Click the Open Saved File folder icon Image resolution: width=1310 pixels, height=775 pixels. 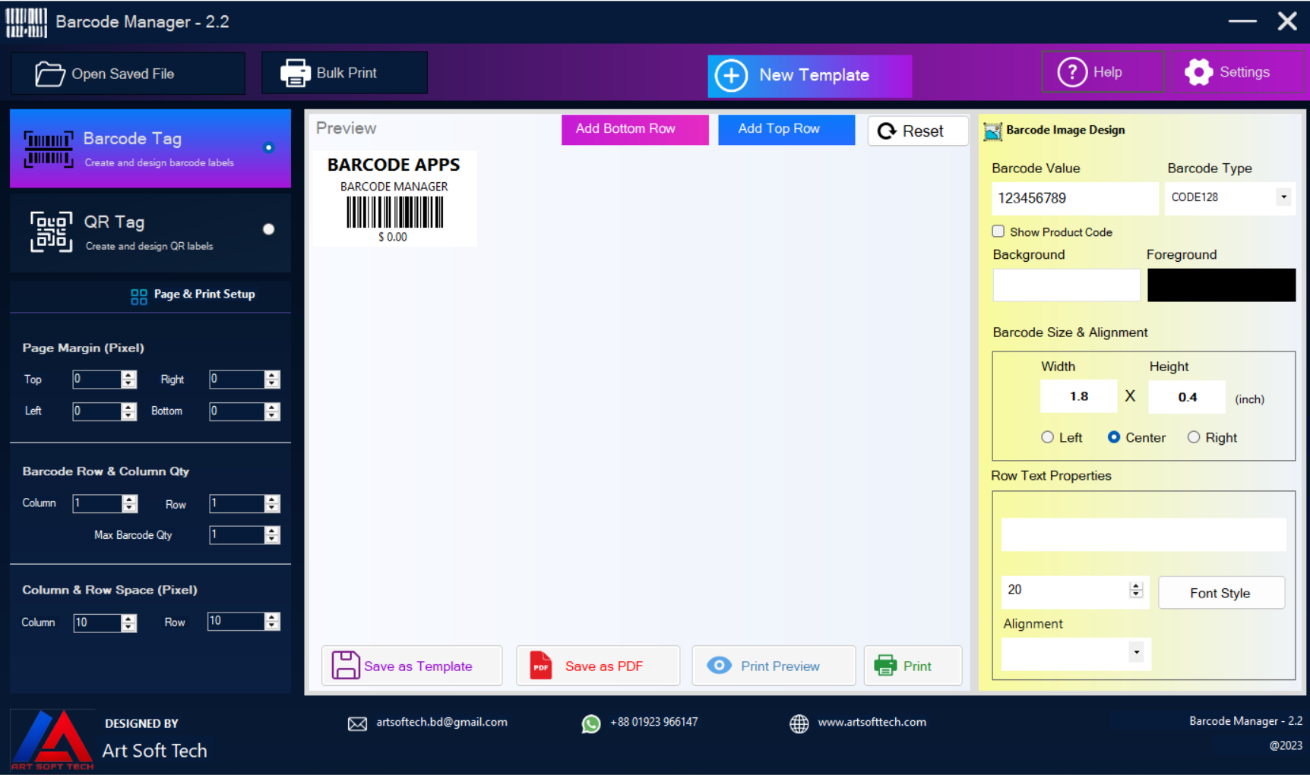(x=50, y=74)
